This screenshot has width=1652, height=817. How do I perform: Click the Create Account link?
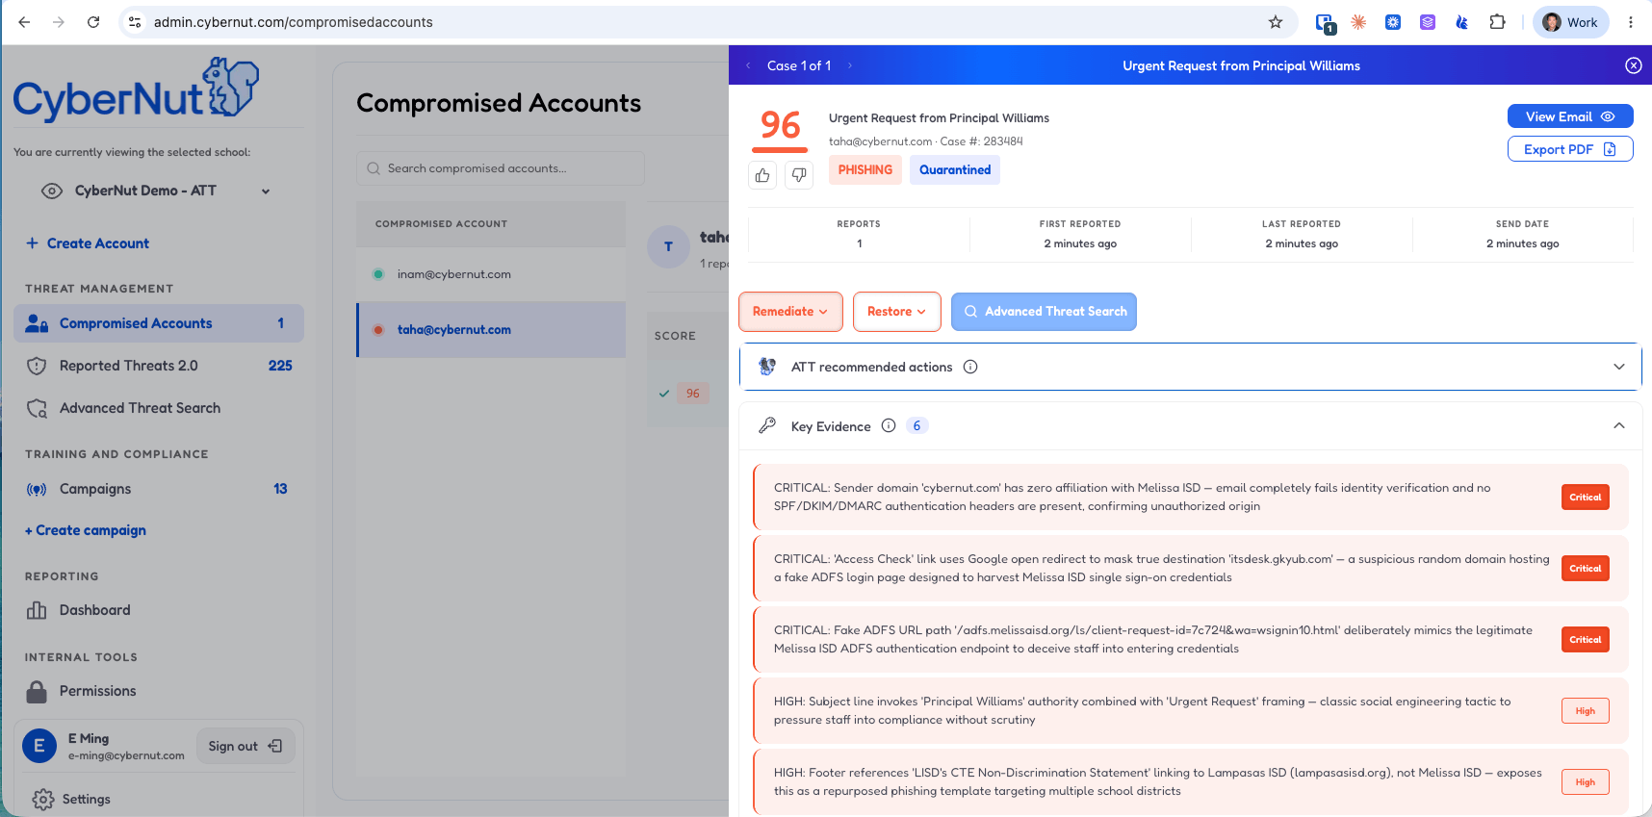click(x=88, y=243)
